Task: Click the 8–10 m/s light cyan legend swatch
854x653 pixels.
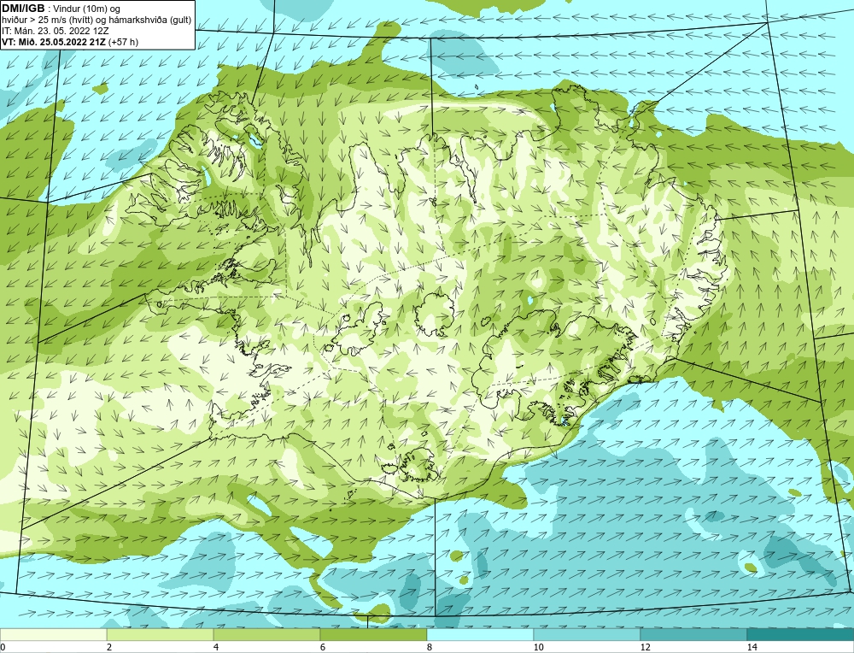Action: [x=480, y=634]
